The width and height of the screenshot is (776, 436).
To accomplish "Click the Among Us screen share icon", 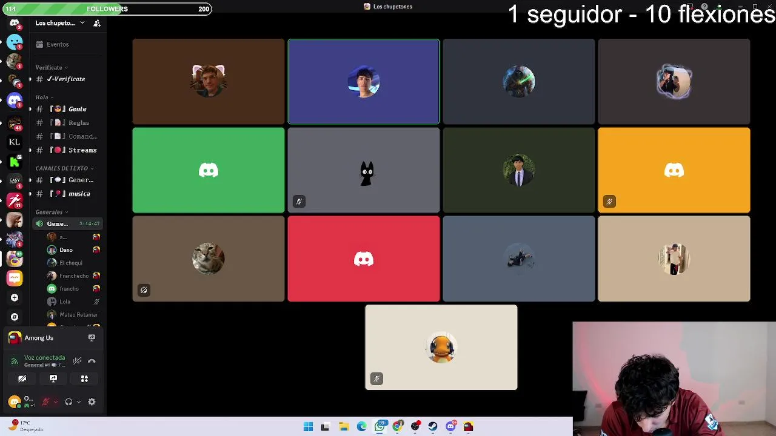I will 92,338.
